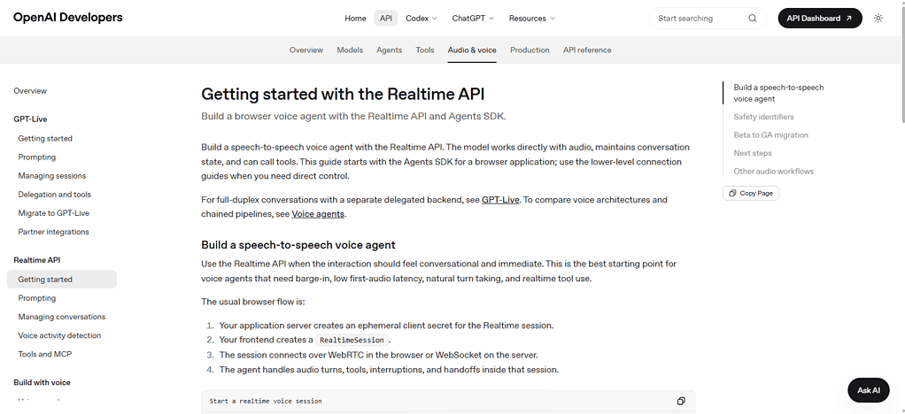Switch to the Production tab
The height and width of the screenshot is (414, 905).
pyautogui.click(x=530, y=50)
